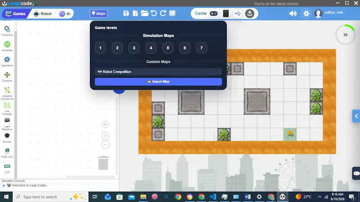Open the Operators block category
Viewport: 360px width, 202px height.
pos(7,61)
